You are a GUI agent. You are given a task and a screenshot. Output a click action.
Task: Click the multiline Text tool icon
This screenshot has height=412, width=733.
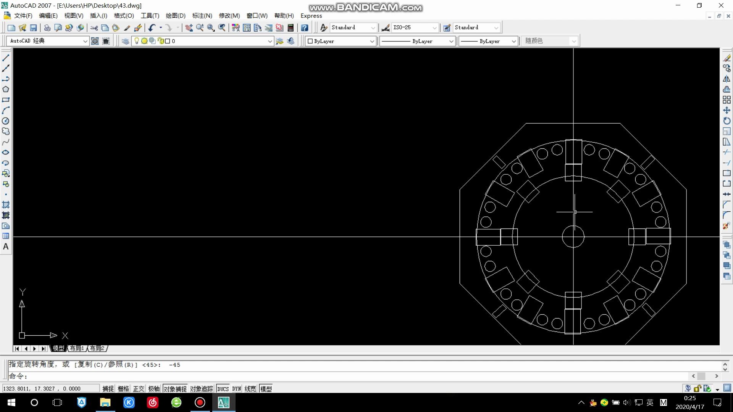[x=6, y=247]
